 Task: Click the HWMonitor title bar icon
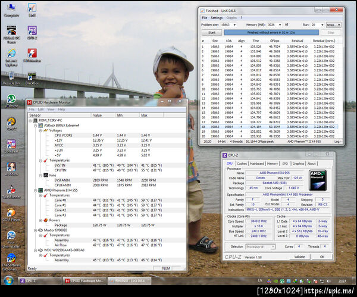pyautogui.click(x=29, y=102)
